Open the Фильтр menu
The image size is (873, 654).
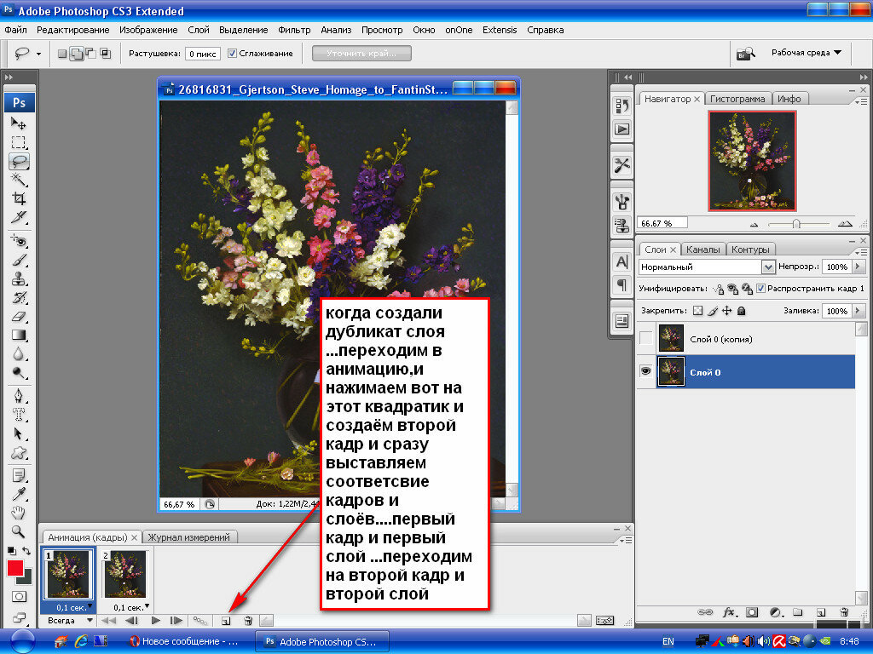coord(294,30)
